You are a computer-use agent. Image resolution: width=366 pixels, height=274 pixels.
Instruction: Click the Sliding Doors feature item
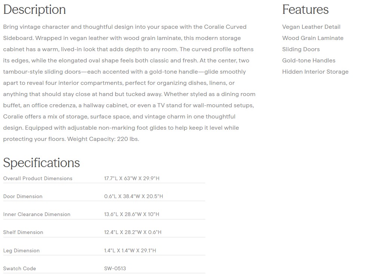[x=301, y=49]
